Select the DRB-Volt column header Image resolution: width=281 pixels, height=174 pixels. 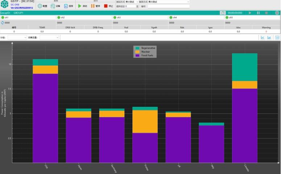70,27
